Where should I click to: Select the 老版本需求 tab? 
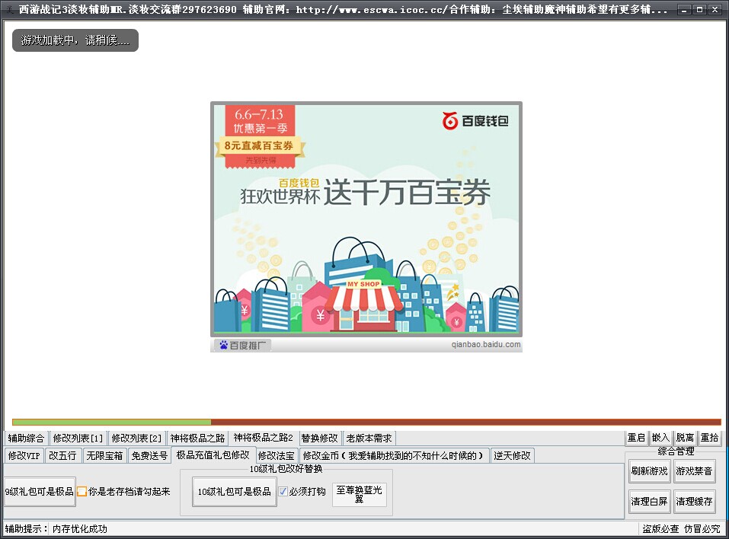point(369,438)
